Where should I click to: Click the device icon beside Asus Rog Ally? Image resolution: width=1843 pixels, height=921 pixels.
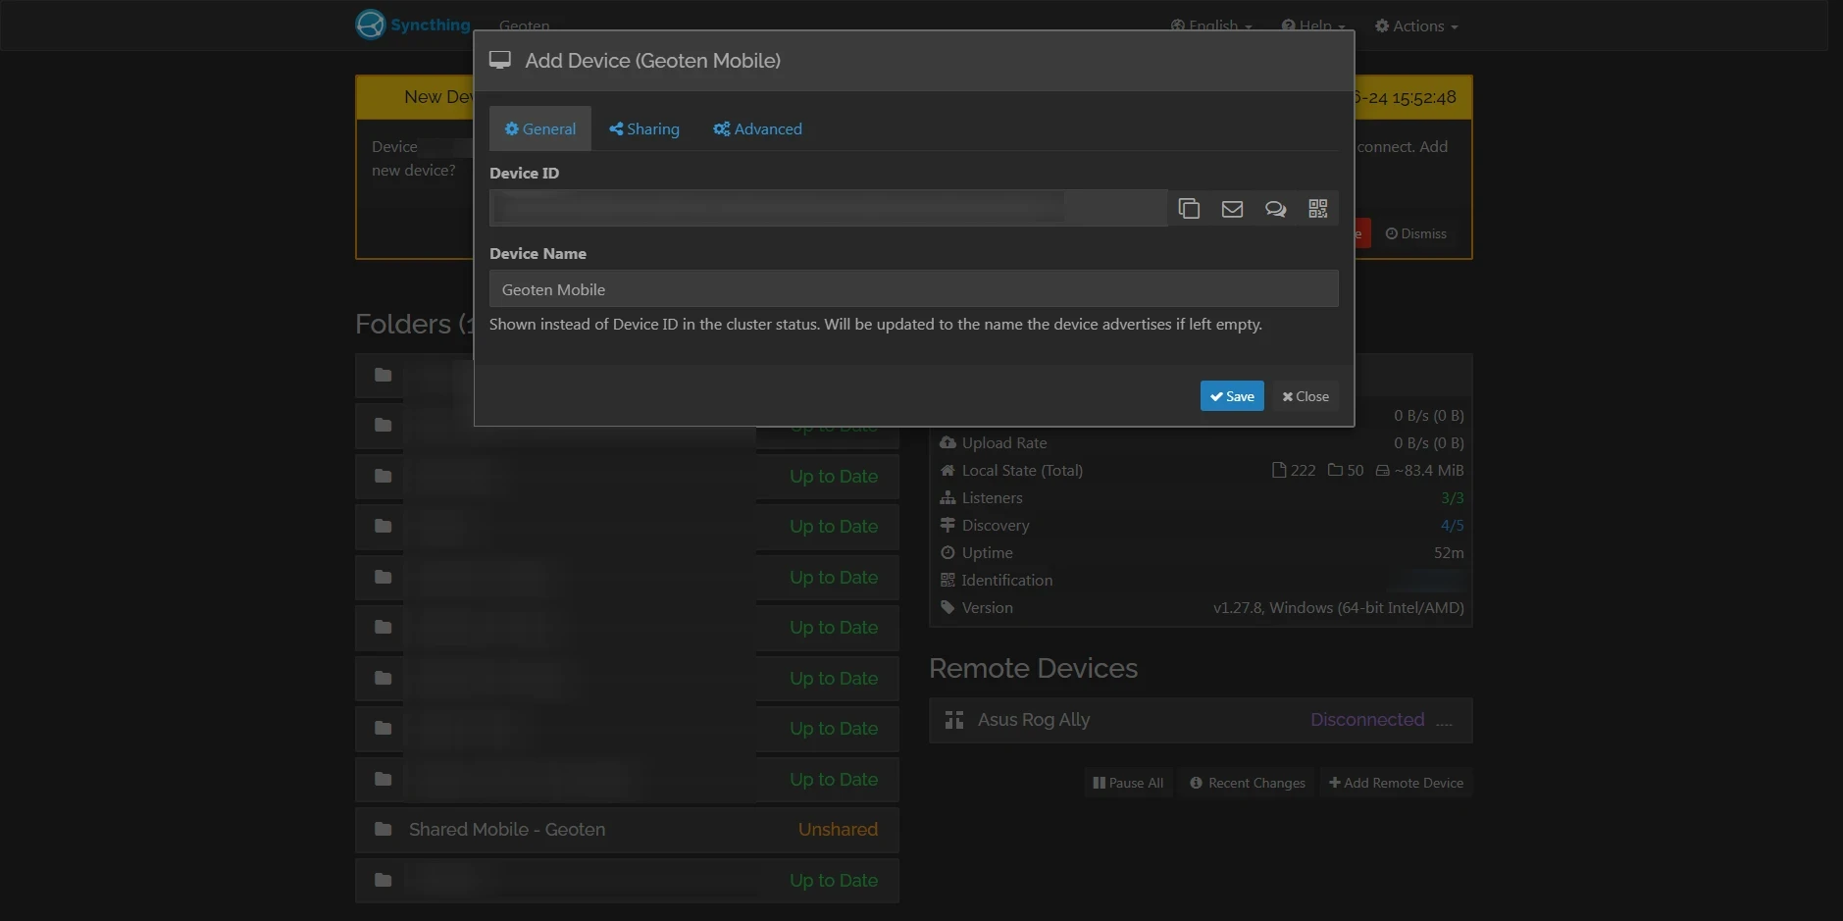coord(952,719)
